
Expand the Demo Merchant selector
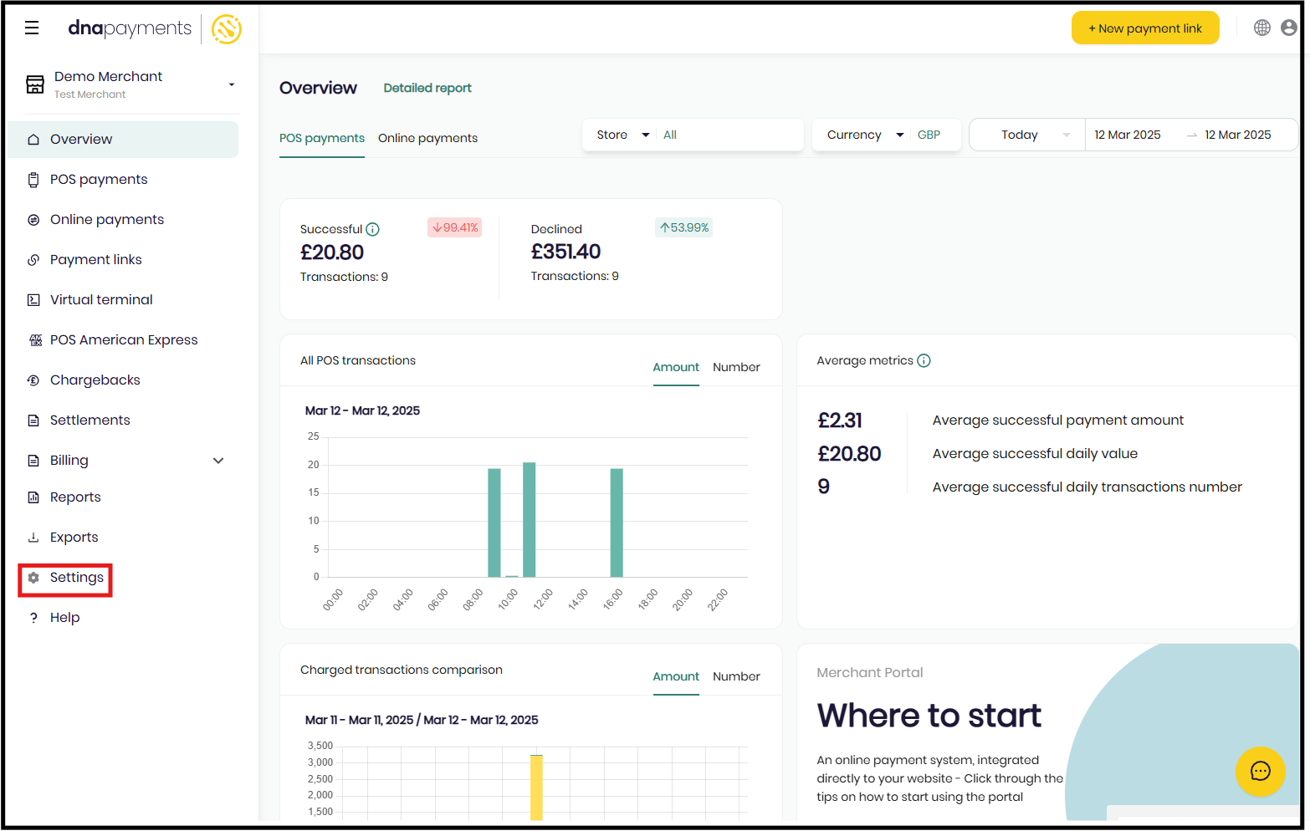point(232,84)
